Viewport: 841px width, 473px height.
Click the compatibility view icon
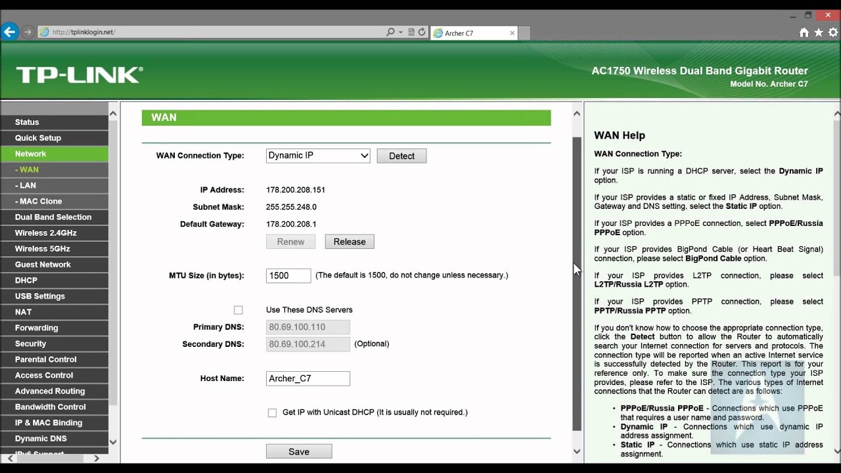pyautogui.click(x=411, y=32)
